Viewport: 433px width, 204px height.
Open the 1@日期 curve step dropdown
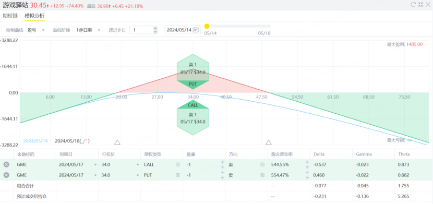(88, 30)
